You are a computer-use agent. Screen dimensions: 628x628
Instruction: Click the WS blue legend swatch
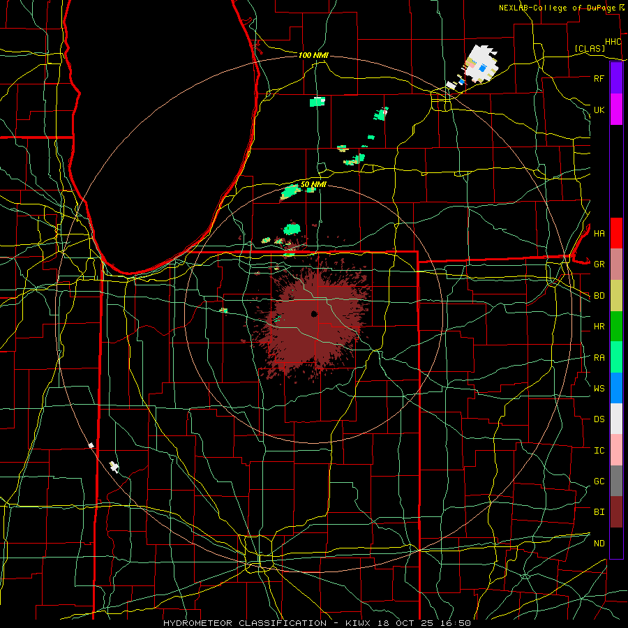click(x=616, y=388)
